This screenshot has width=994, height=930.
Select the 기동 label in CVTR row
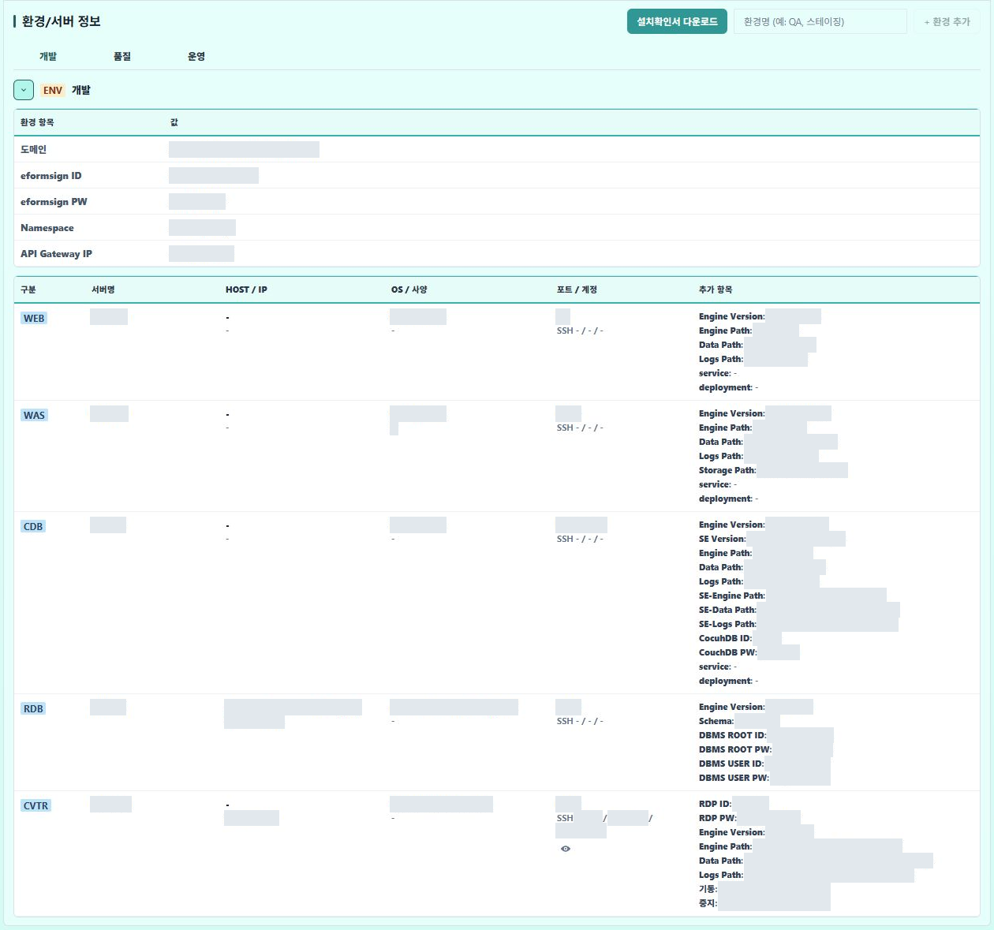click(x=708, y=889)
